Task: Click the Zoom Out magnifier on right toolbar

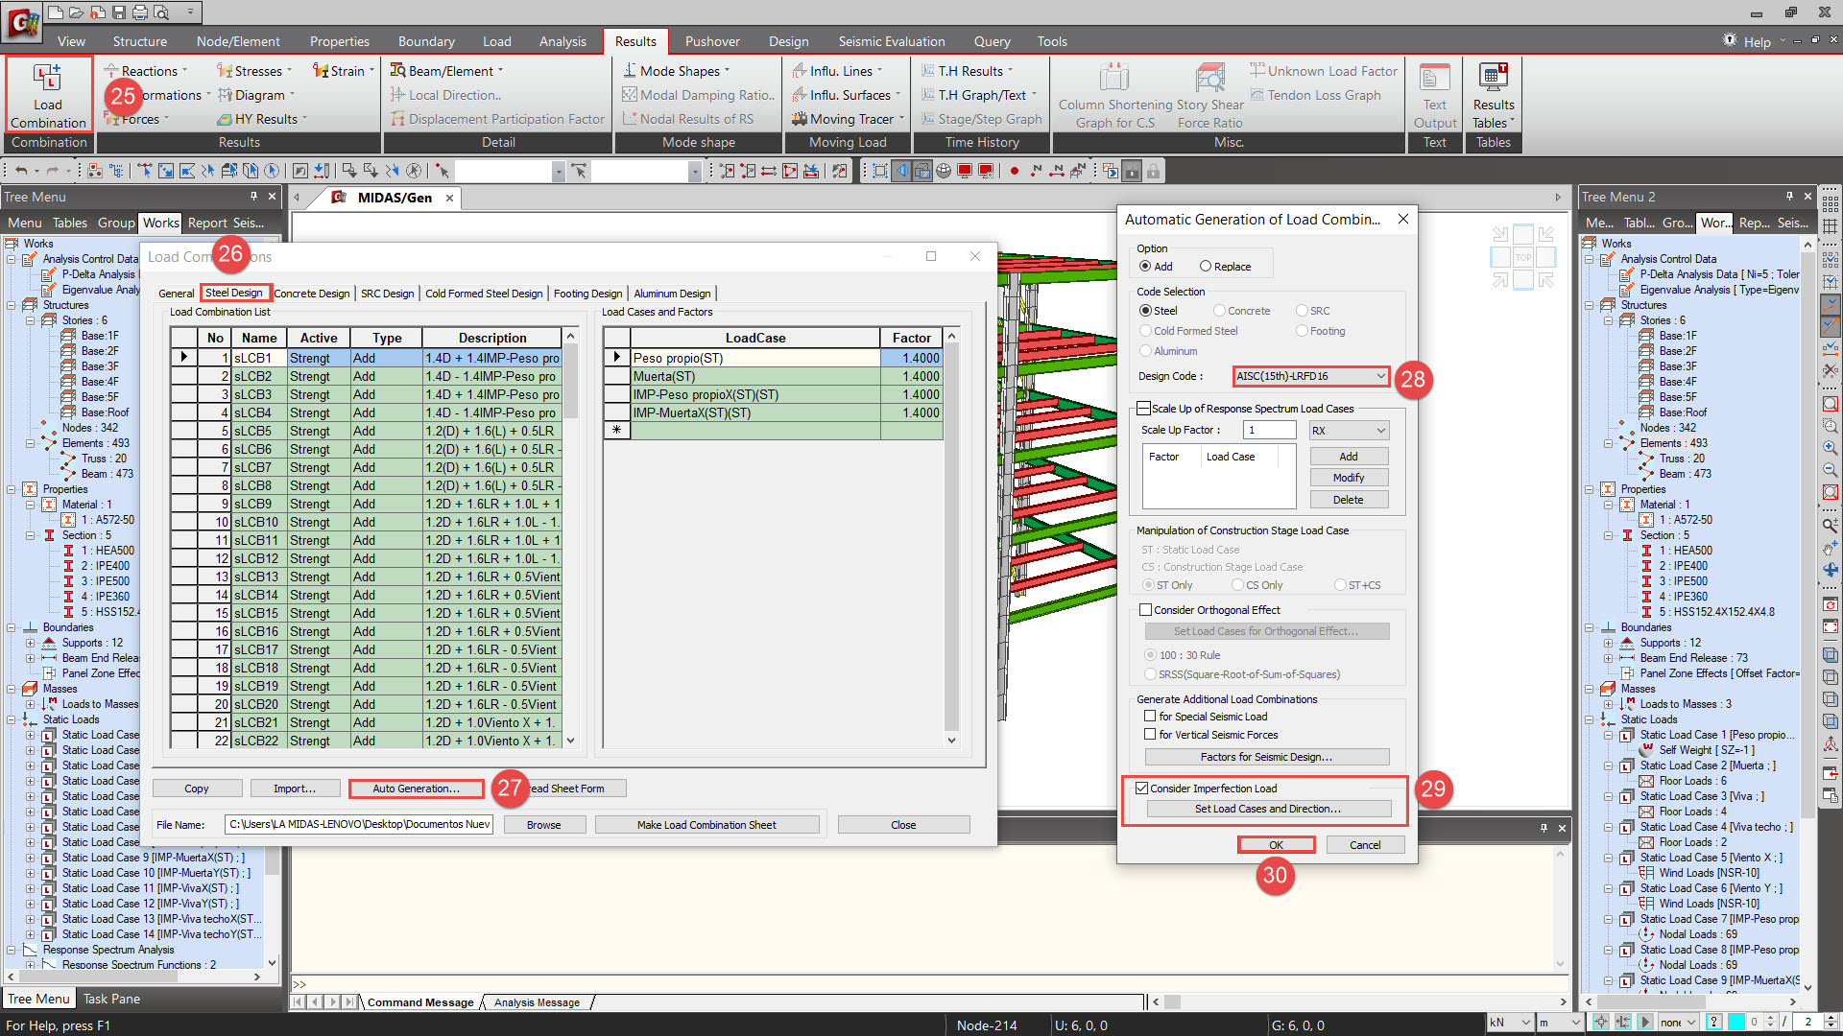Action: tap(1831, 470)
